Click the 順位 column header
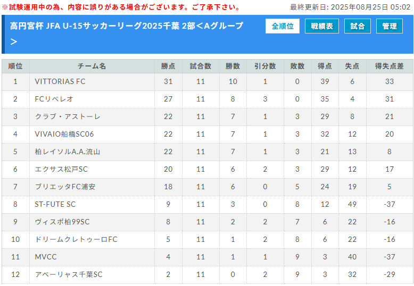Screen dimensions: 414x286 point(15,66)
